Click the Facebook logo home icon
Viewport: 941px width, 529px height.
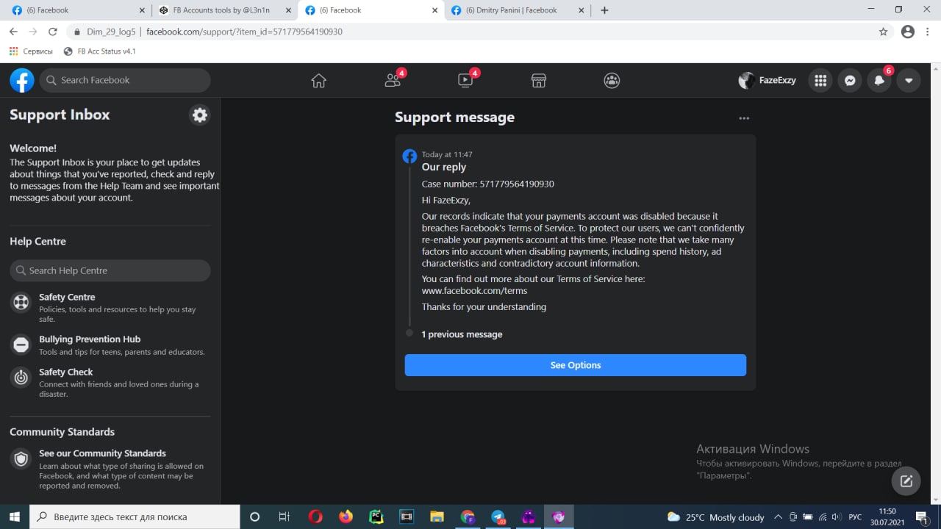click(x=22, y=80)
